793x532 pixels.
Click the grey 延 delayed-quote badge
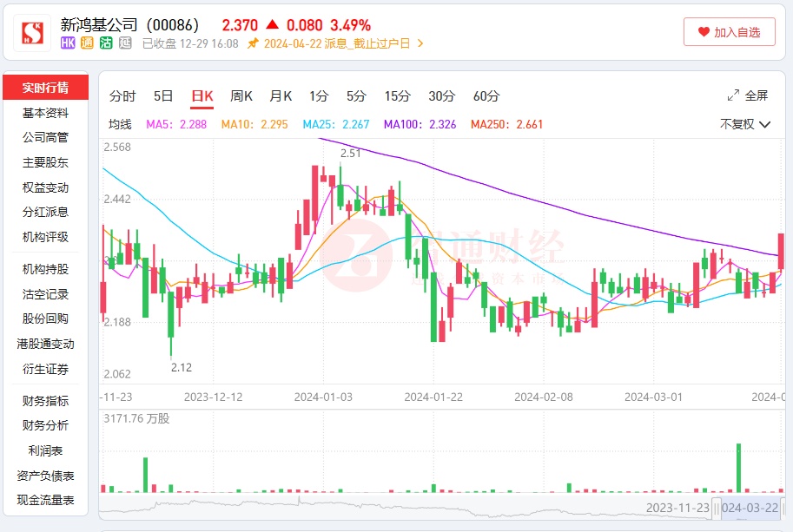(x=125, y=43)
